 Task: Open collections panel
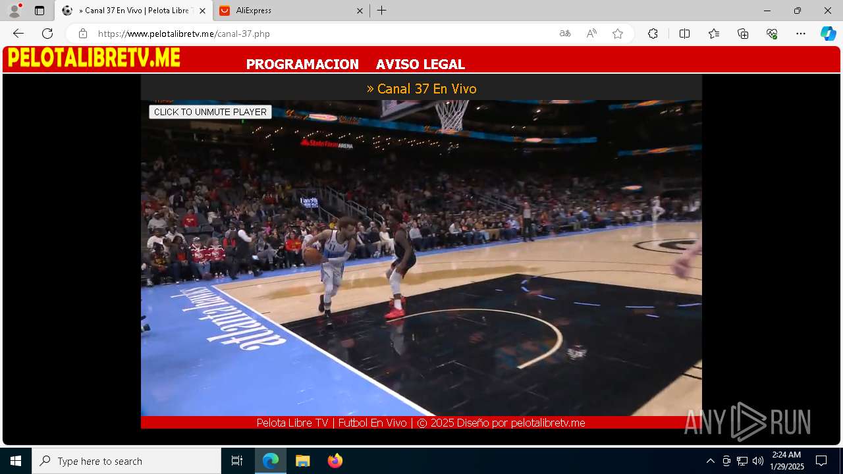[x=743, y=34]
